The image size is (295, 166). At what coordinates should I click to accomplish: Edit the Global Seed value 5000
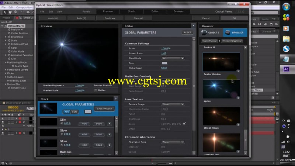click(x=164, y=68)
